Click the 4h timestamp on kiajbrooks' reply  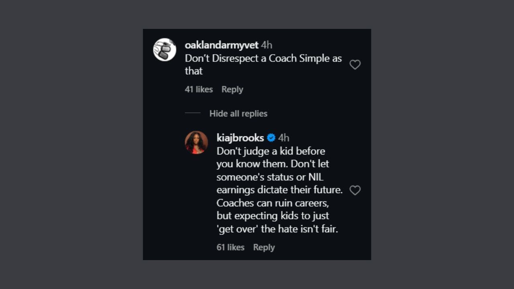click(x=283, y=138)
